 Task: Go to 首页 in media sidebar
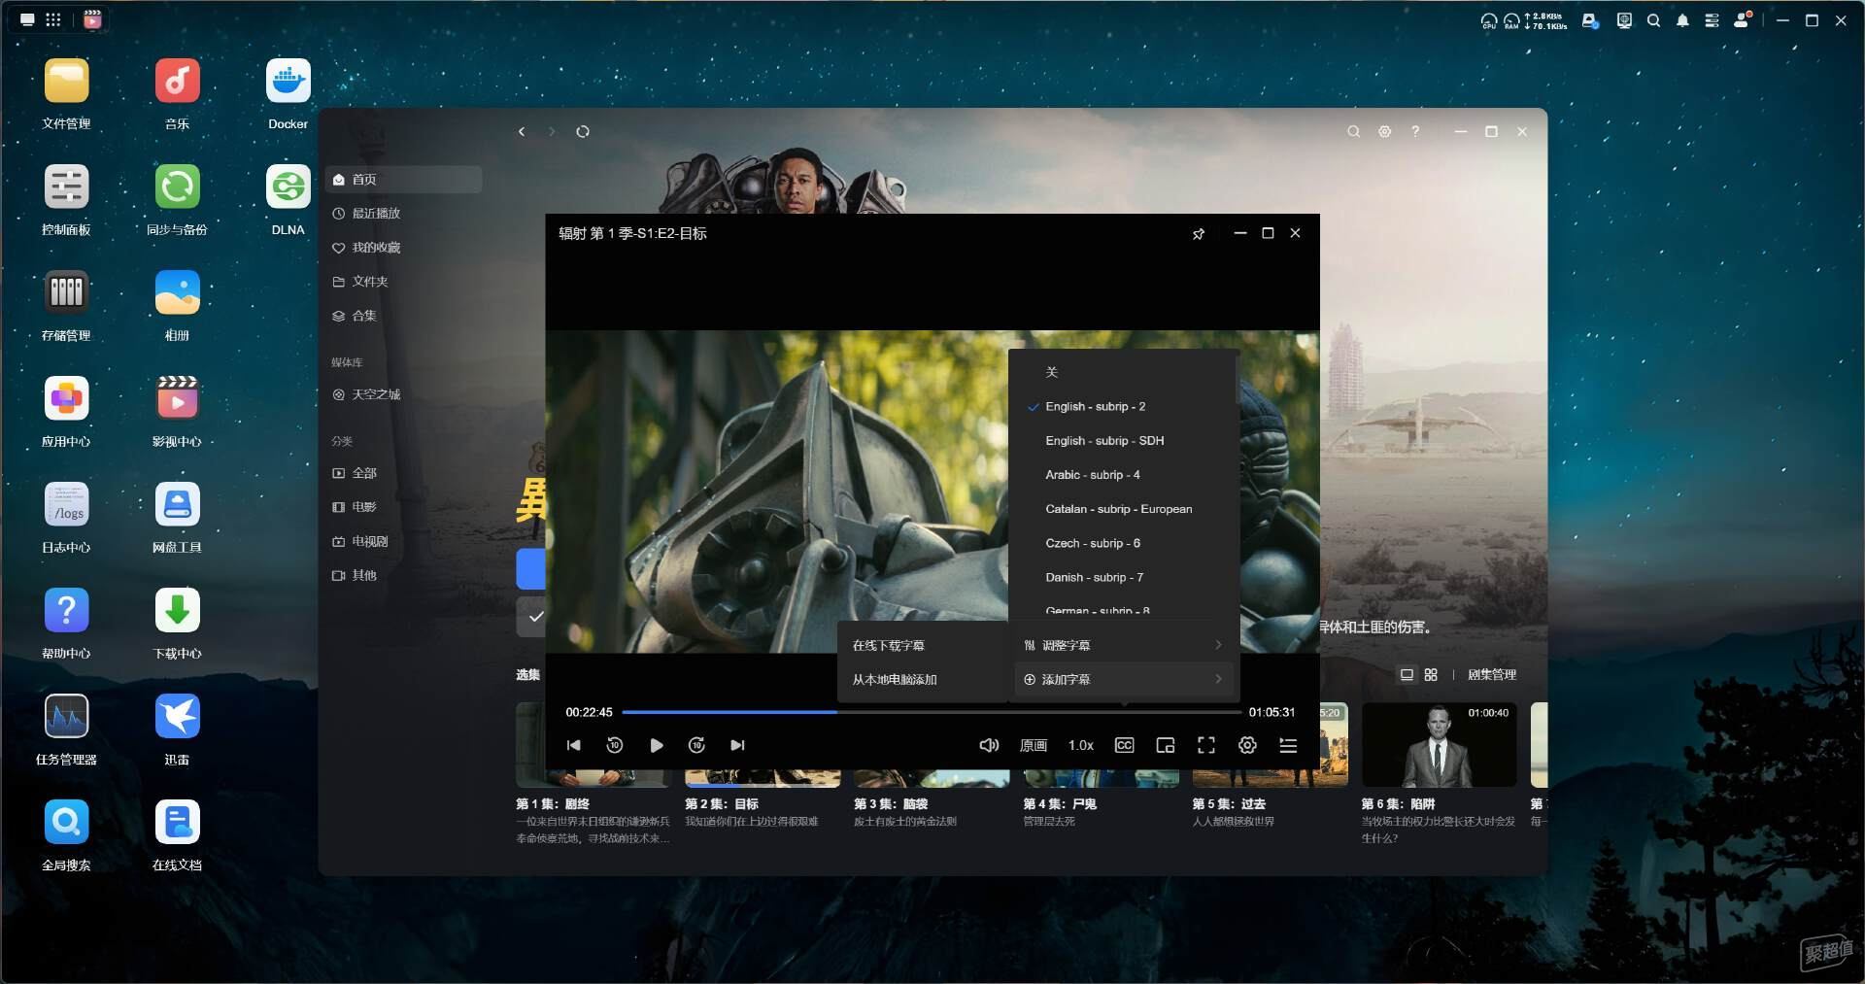click(x=403, y=179)
